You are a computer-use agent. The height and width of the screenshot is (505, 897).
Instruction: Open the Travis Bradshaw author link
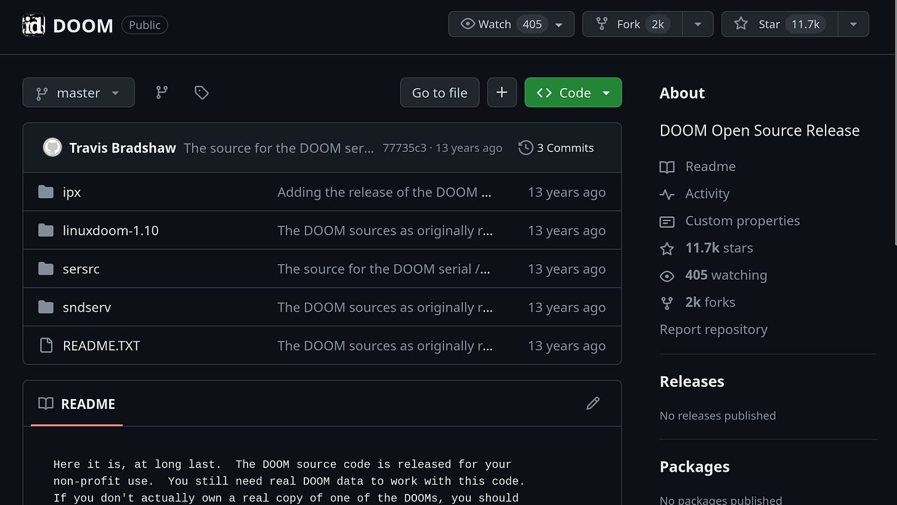123,148
